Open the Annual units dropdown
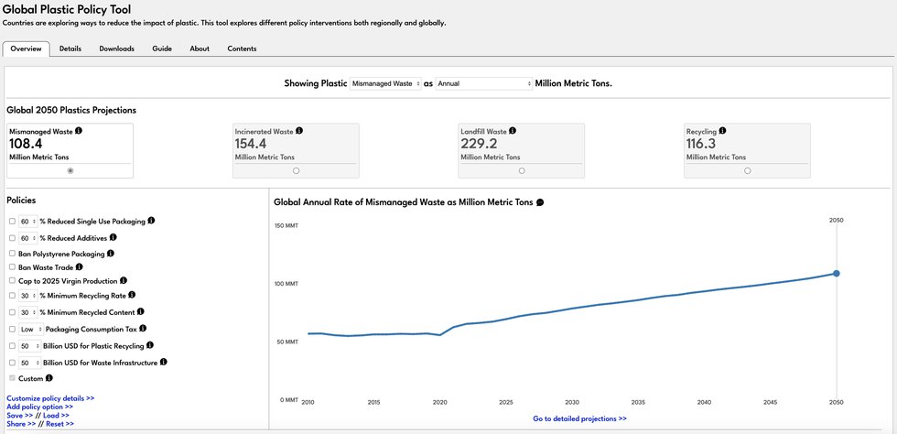 point(484,83)
